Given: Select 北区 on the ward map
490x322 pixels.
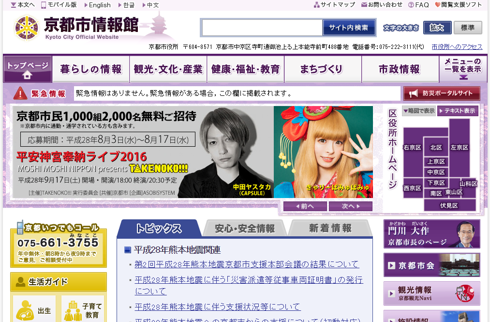Looking at the screenshot, I should tap(436, 147).
